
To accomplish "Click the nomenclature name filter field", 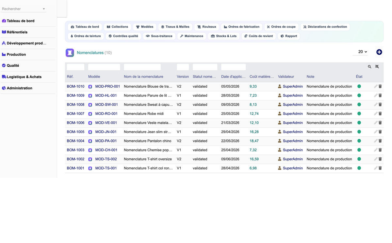I will [x=142, y=67].
